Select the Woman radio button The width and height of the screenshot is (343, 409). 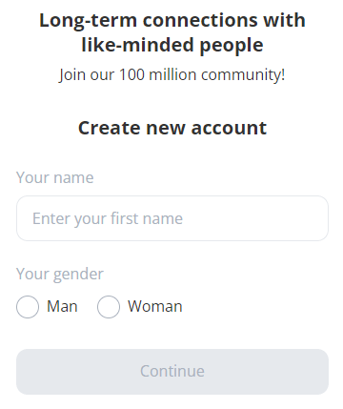(x=109, y=307)
